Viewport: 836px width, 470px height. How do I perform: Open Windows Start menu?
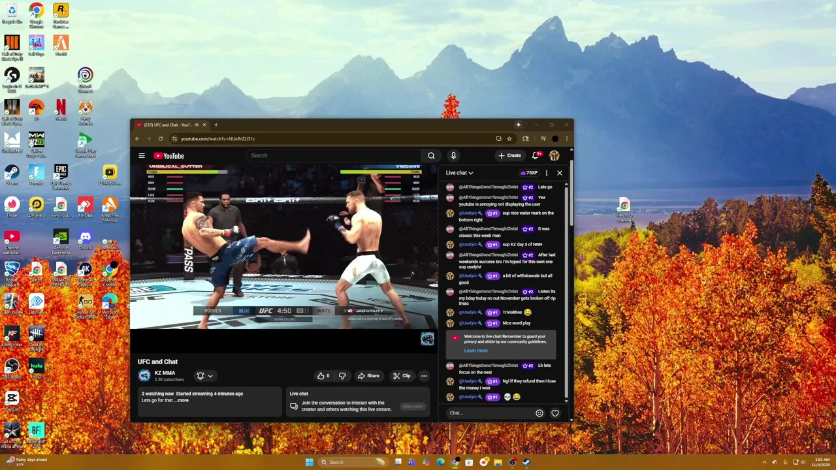(x=309, y=462)
